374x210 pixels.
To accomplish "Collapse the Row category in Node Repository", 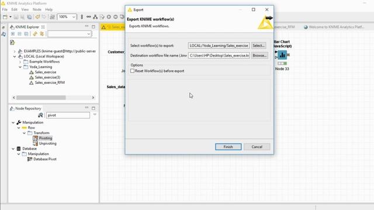I will pos(19,128).
